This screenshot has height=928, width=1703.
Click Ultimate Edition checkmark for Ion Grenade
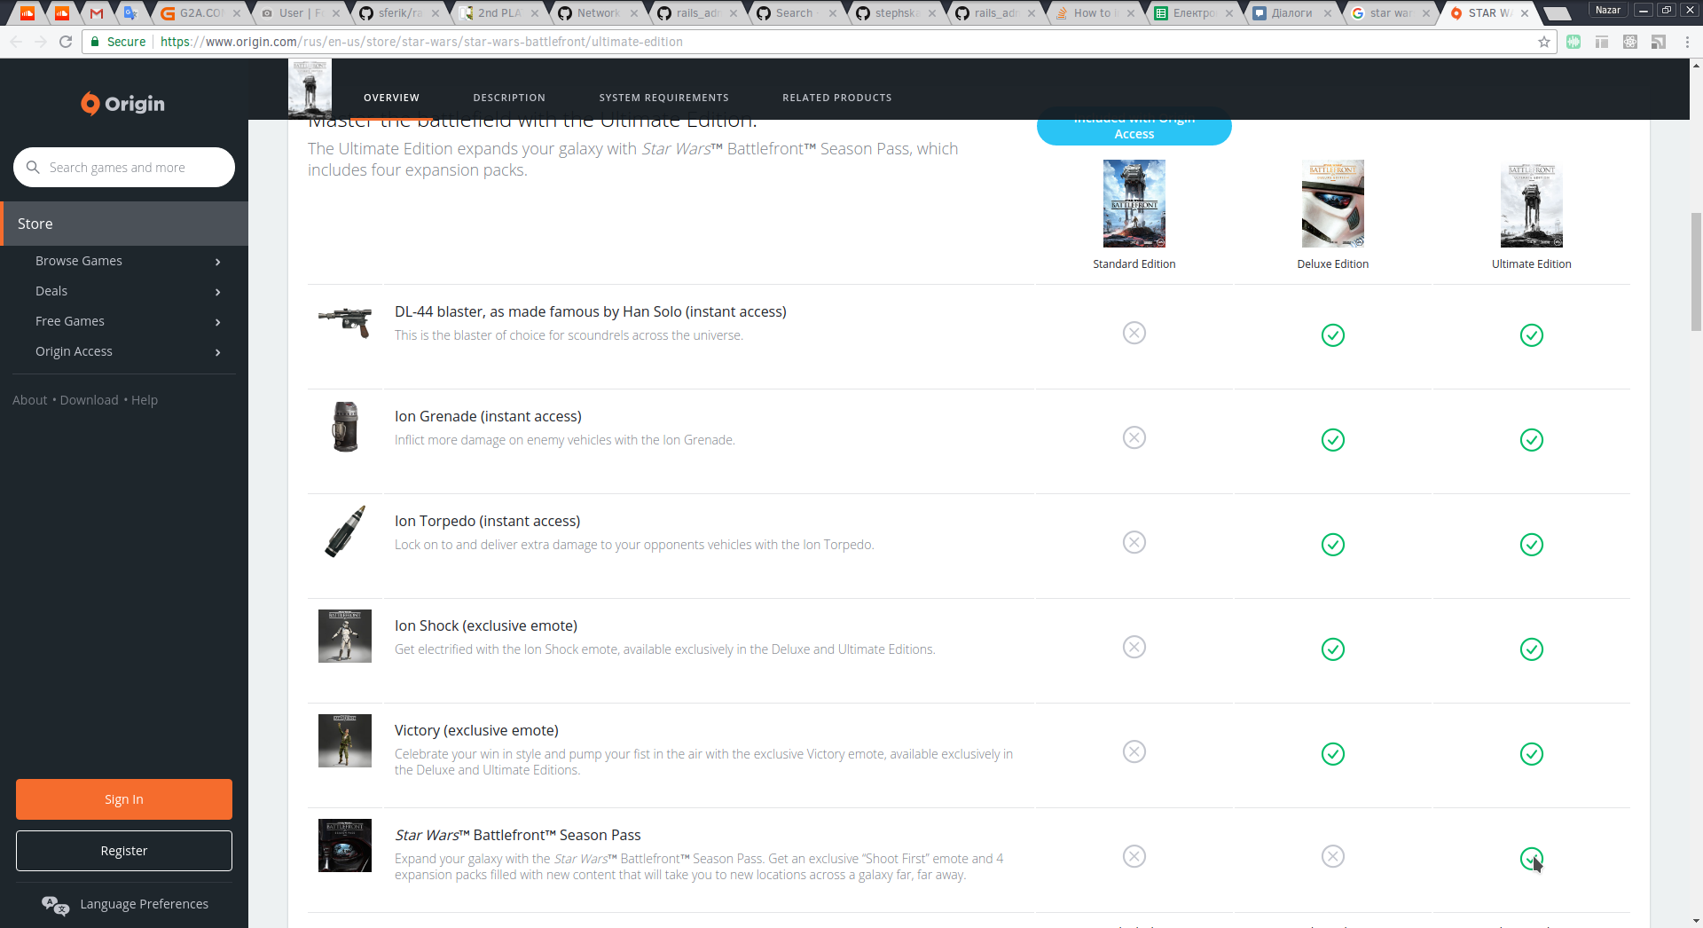click(x=1532, y=440)
